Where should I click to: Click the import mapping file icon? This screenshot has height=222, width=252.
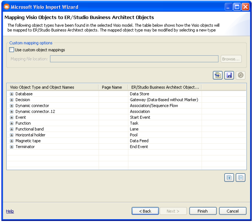[x=218, y=75]
